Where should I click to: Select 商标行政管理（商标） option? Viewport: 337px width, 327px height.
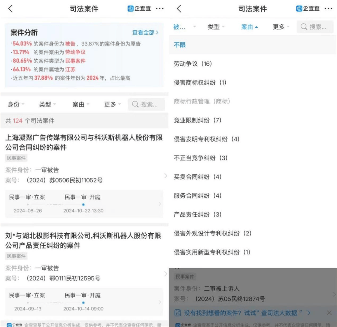coord(253,101)
